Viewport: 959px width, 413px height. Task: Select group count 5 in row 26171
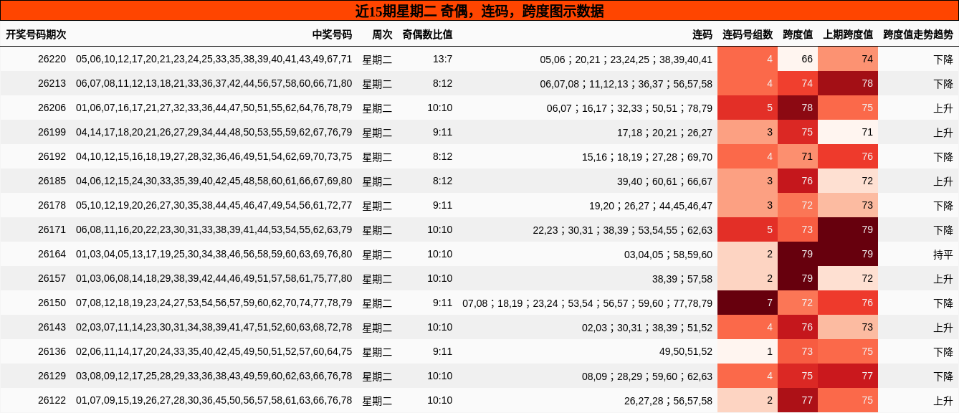tap(748, 229)
